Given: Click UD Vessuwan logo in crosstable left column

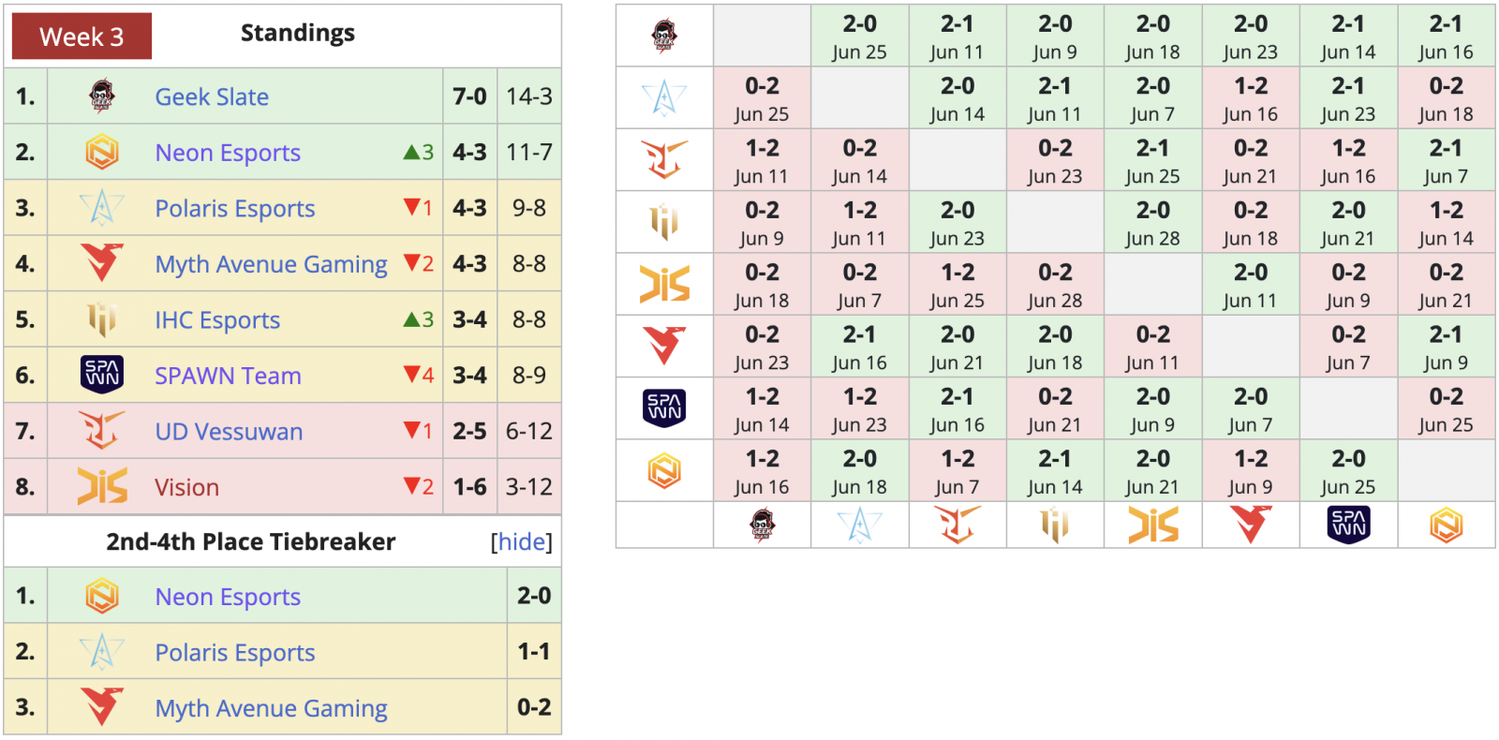Looking at the screenshot, I should click(664, 160).
